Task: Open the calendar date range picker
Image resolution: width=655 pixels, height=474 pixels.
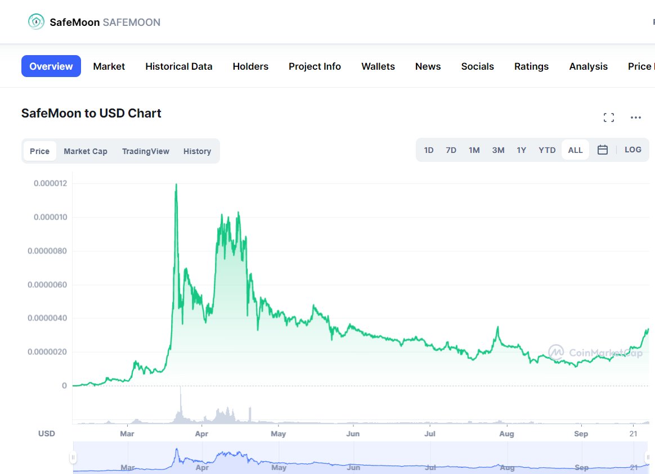Action: [602, 150]
